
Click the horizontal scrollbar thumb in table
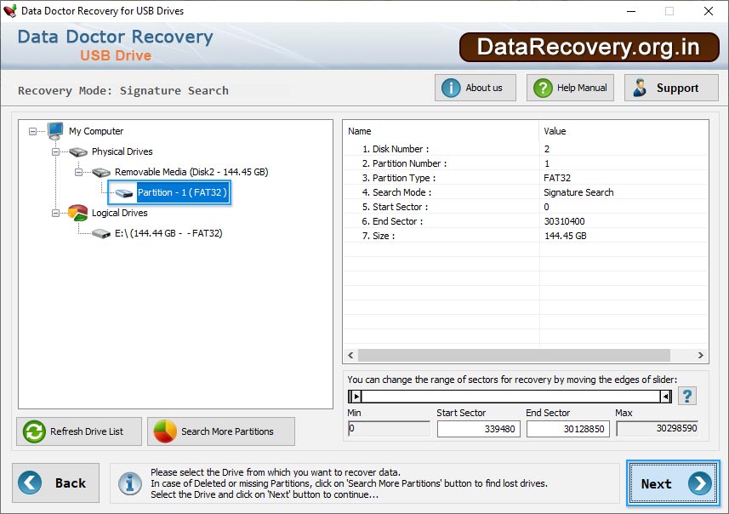click(514, 356)
